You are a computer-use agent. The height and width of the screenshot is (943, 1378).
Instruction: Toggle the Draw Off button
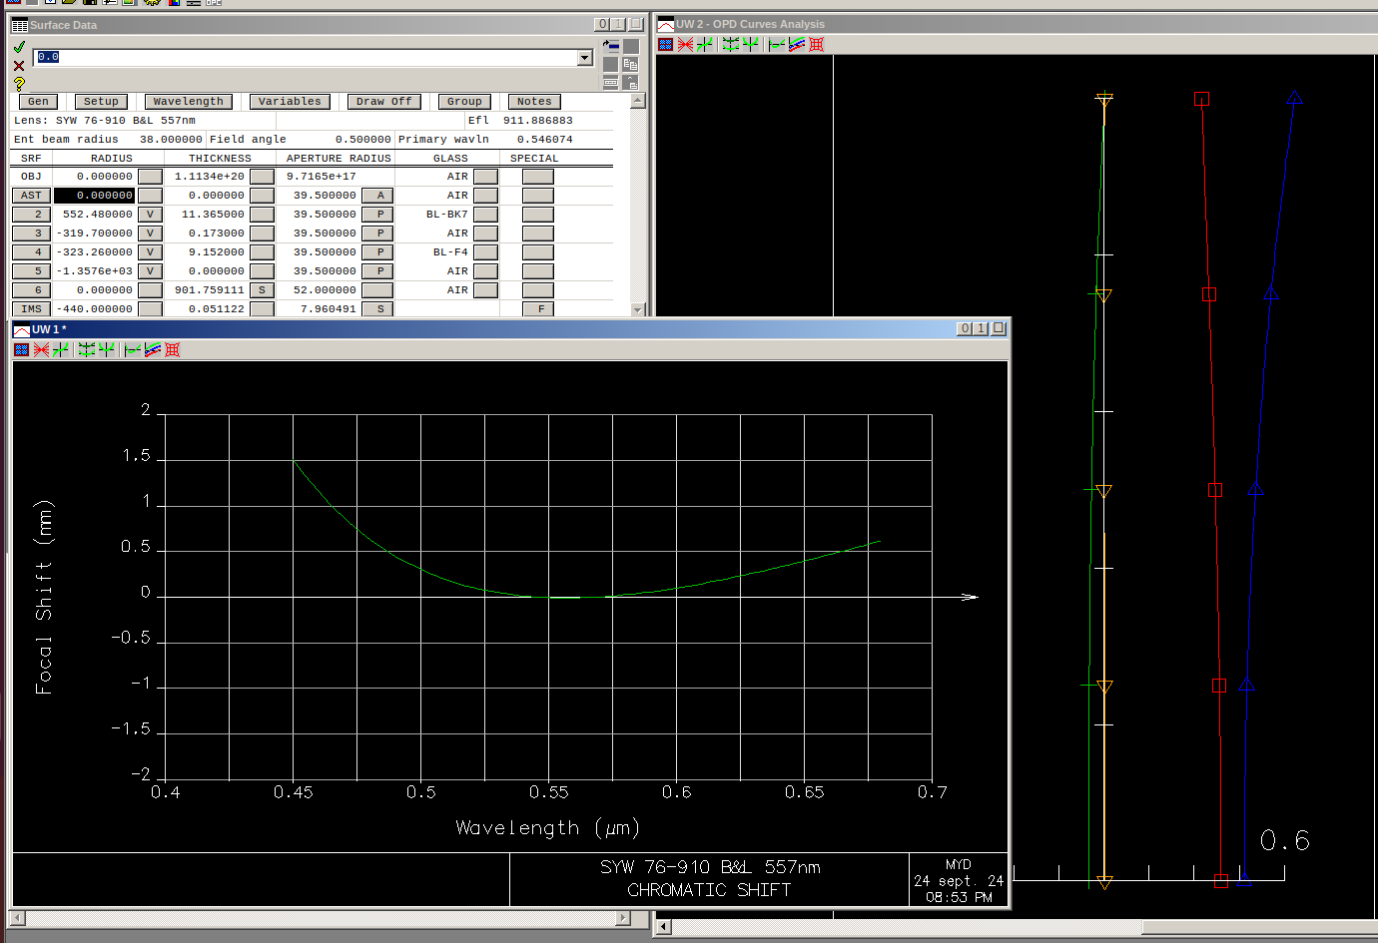pos(383,102)
